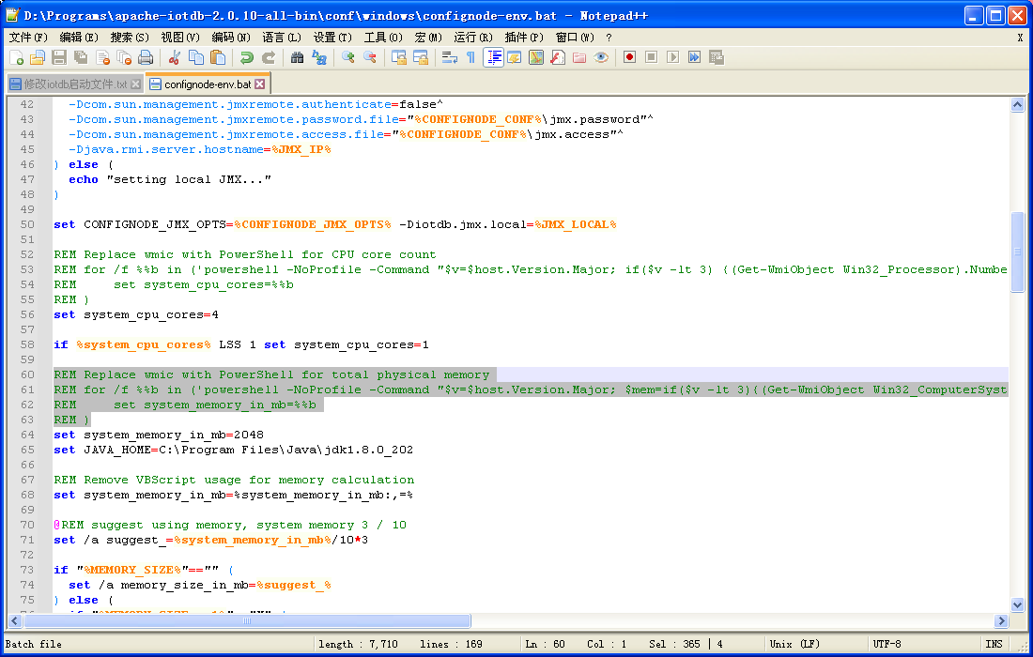Click the vertical scrollbar down arrow
The width and height of the screenshot is (1033, 657).
click(x=1017, y=604)
